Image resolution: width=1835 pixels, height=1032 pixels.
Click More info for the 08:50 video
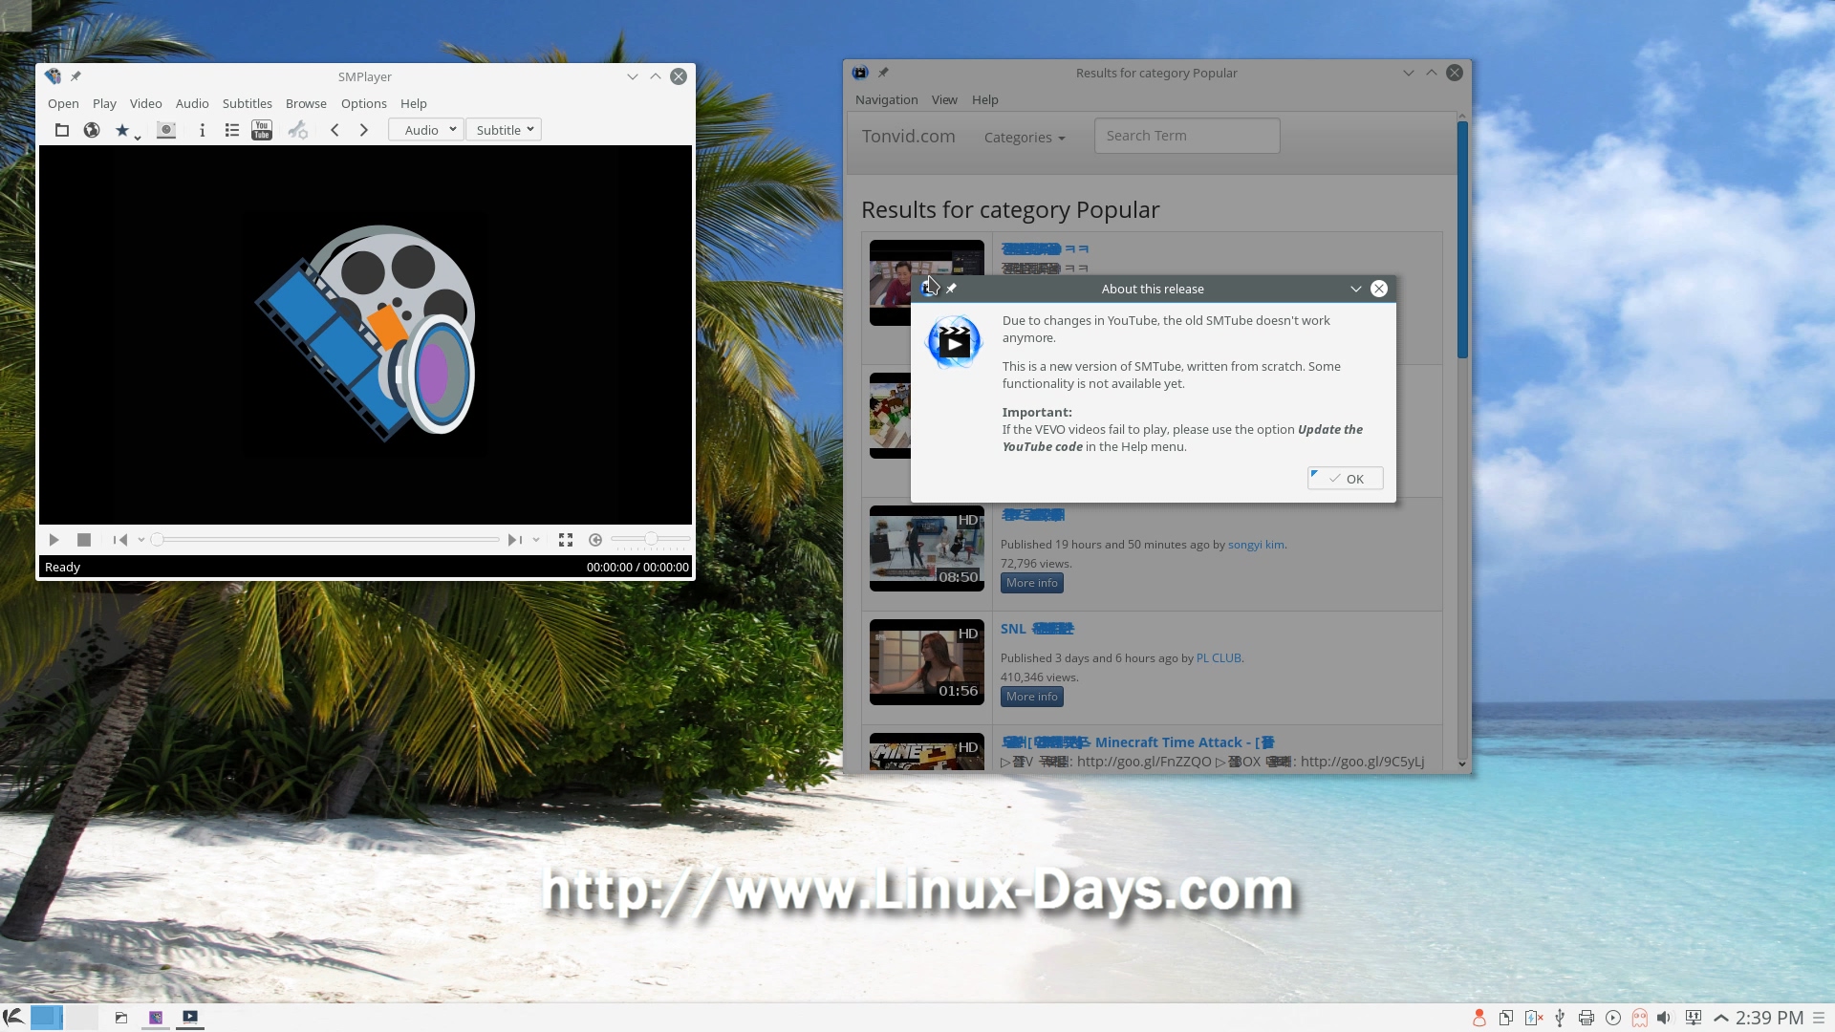tap(1032, 583)
